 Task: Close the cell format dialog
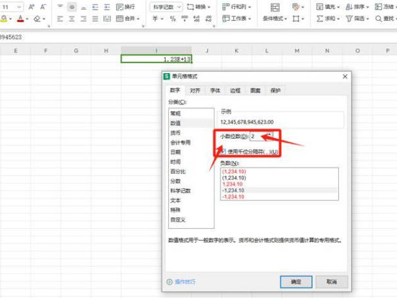[345, 76]
